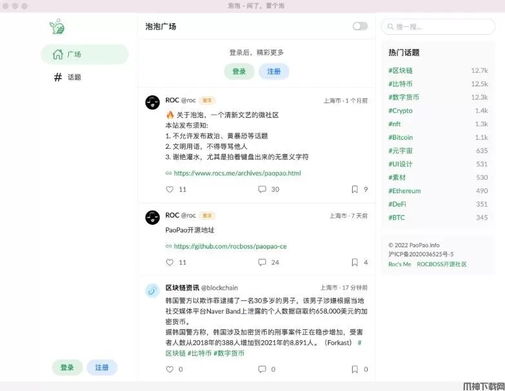Open hot topic #区块链 in sidebar
The width and height of the screenshot is (505, 391).
pos(401,70)
